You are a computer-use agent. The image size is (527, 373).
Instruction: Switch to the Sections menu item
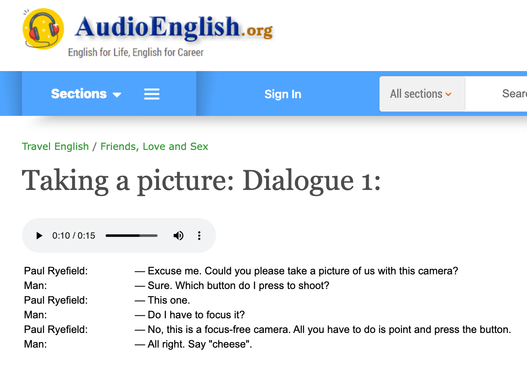click(79, 93)
